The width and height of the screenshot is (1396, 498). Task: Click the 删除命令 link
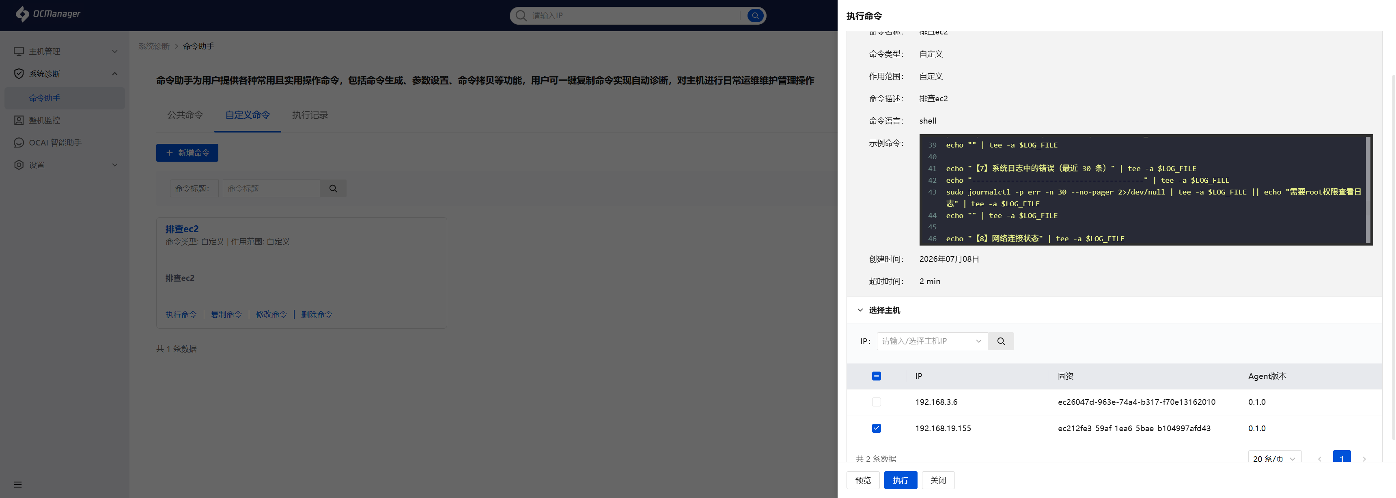(x=317, y=314)
